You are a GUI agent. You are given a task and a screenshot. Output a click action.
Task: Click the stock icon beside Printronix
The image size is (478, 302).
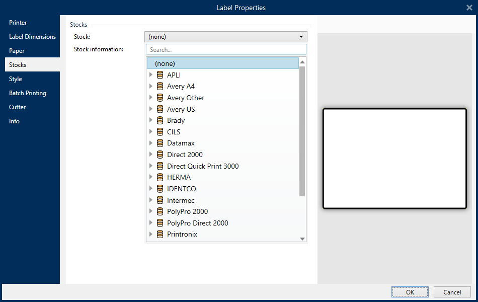(x=160, y=235)
